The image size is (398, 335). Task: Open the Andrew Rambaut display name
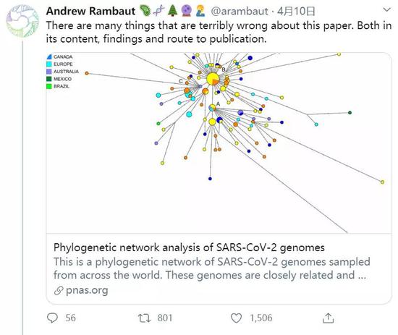coord(90,11)
